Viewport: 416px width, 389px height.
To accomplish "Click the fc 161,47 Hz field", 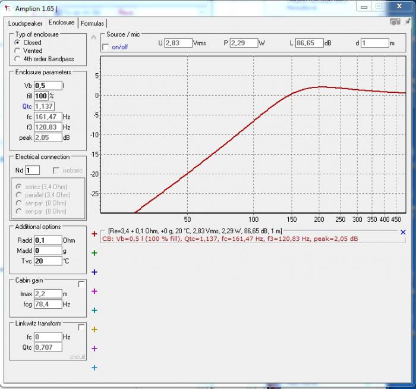I will (x=48, y=117).
